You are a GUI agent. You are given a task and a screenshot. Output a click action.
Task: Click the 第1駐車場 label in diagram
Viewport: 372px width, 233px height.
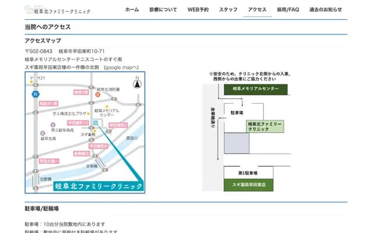[248, 173]
